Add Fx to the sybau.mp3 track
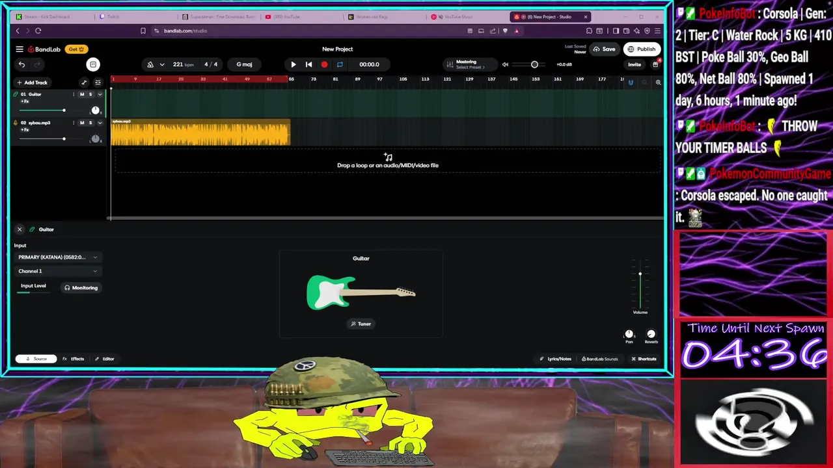 tap(25, 130)
